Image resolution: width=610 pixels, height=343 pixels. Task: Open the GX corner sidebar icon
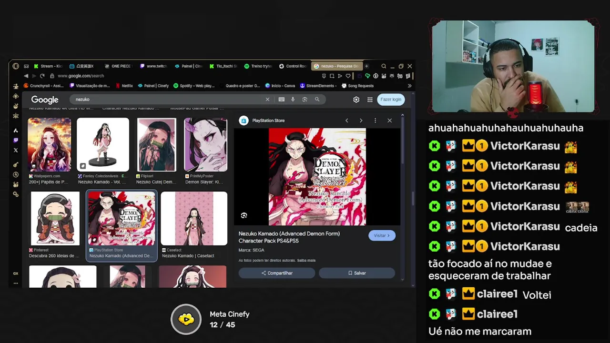tap(16, 273)
